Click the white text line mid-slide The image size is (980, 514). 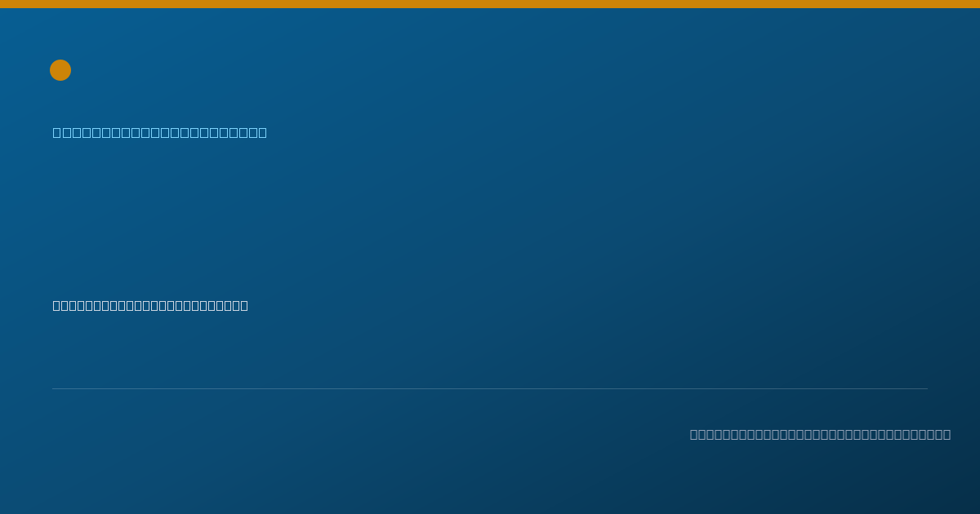pos(150,305)
